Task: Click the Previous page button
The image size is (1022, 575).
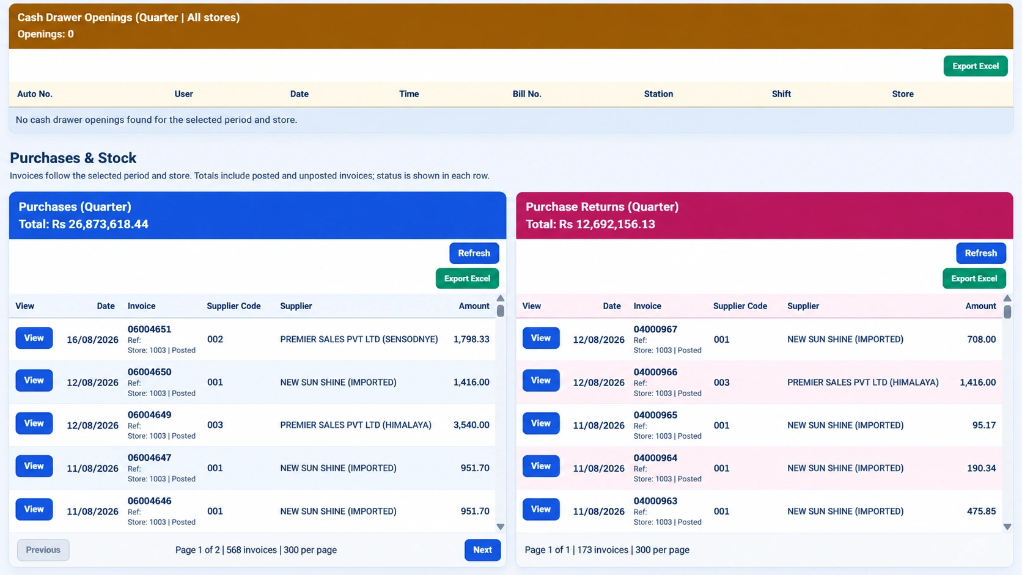Action: pos(43,550)
